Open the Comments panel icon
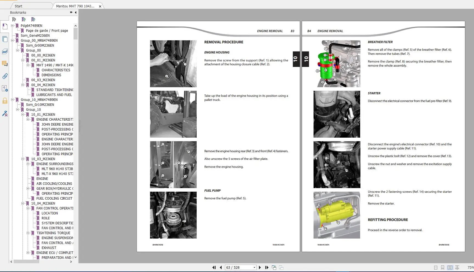Screen dimensions: 474x272 pos(5,64)
